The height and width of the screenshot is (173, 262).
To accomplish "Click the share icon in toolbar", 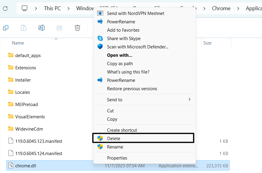I will [60, 28].
